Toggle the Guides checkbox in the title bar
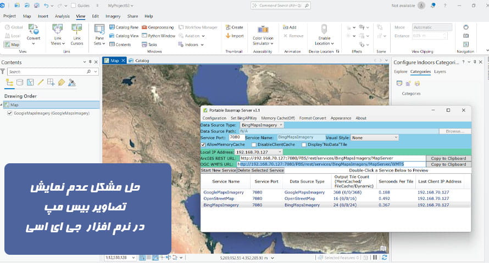The image size is (489, 263). coord(74,5)
